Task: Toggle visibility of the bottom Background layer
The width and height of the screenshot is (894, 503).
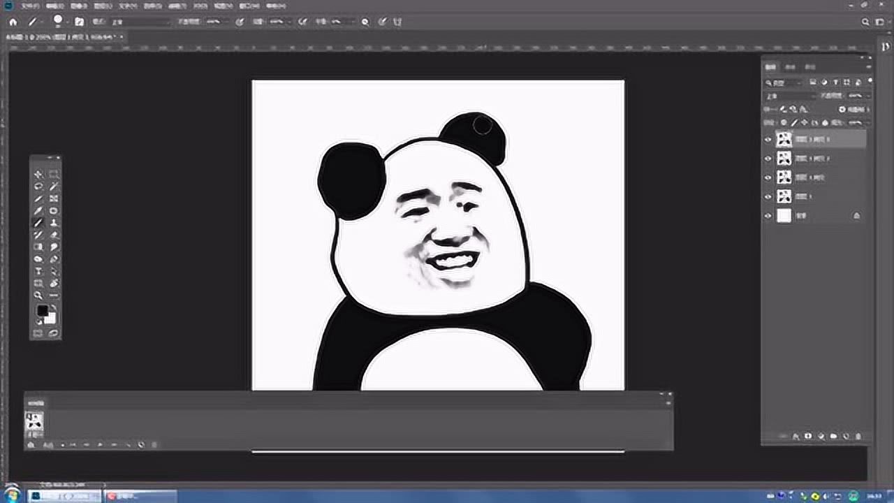Action: [x=768, y=216]
